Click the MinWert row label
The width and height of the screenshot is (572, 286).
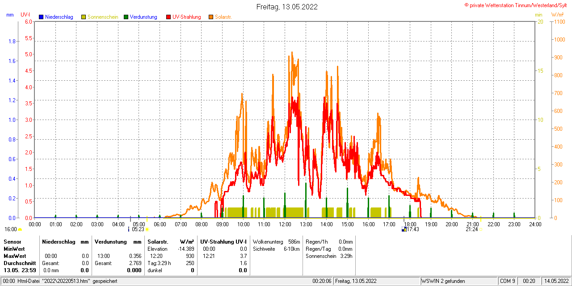tap(14, 249)
